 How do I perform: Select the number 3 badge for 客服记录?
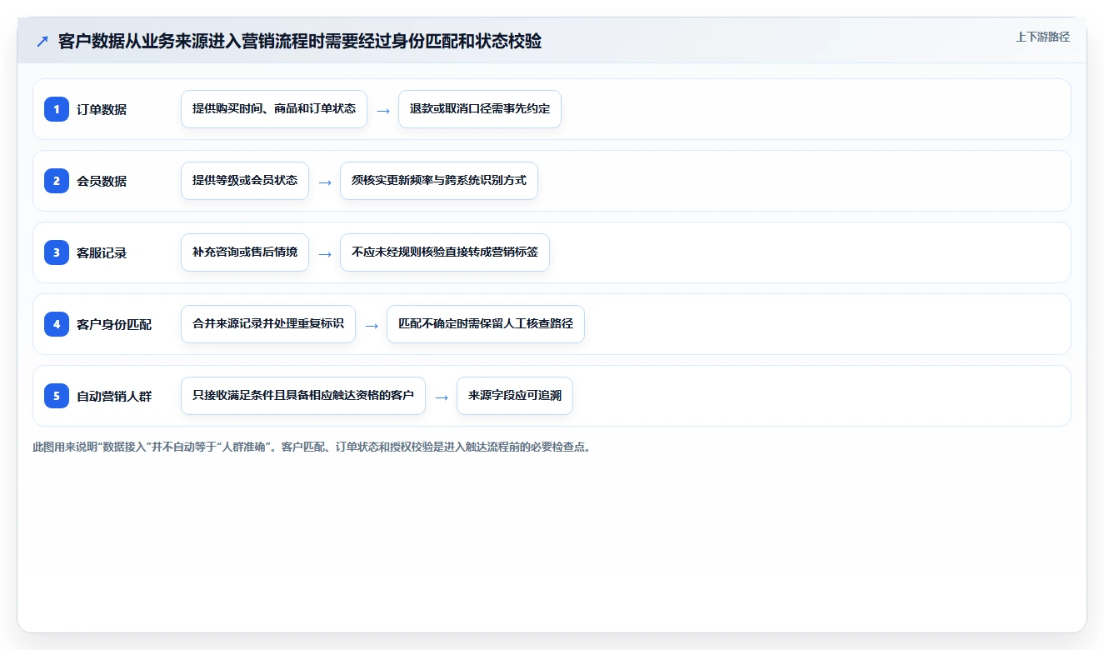(x=57, y=252)
